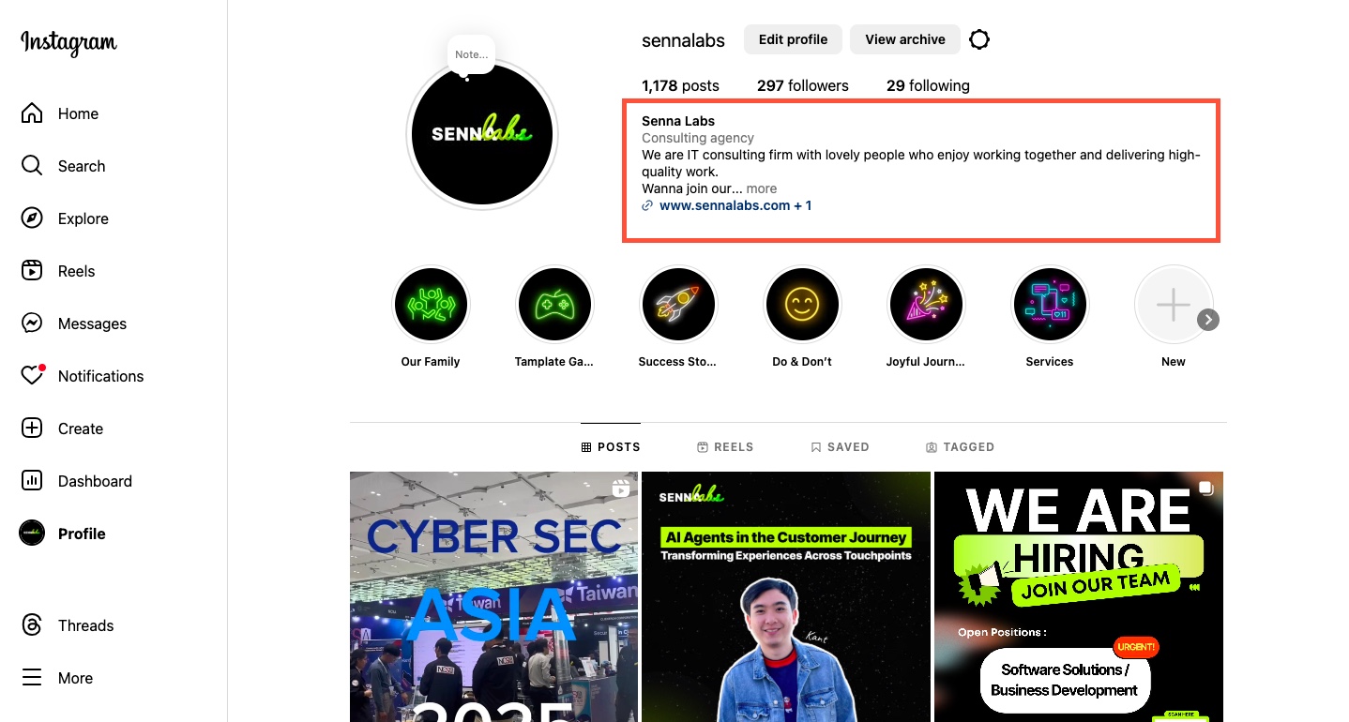Switch to the SAVED tab
Viewport: 1349px width, 722px height.
(x=840, y=447)
